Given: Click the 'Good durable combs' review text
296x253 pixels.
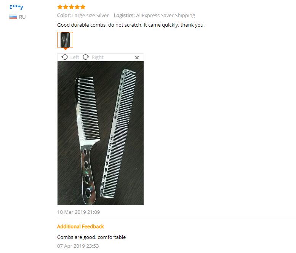Looking at the screenshot, I should (131, 25).
